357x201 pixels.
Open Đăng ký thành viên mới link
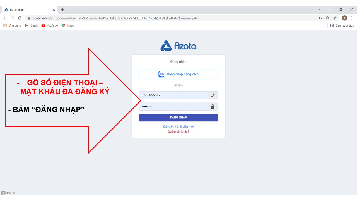[178, 126]
